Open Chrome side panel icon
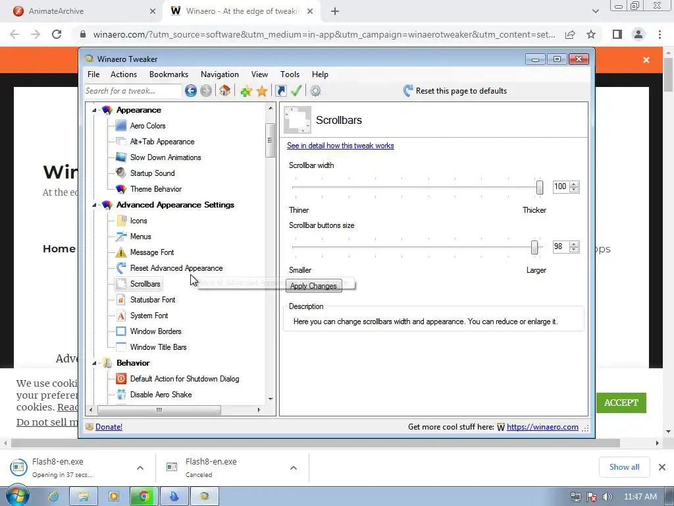This screenshot has height=506, width=674. click(x=617, y=34)
